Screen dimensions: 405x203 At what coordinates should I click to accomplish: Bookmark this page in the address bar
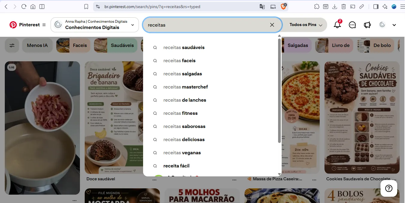[86, 7]
